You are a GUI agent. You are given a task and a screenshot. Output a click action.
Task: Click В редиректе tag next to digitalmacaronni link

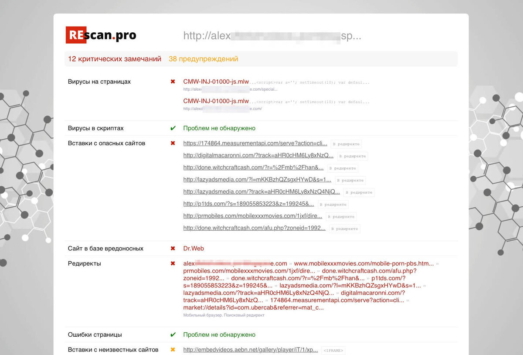coord(352,156)
